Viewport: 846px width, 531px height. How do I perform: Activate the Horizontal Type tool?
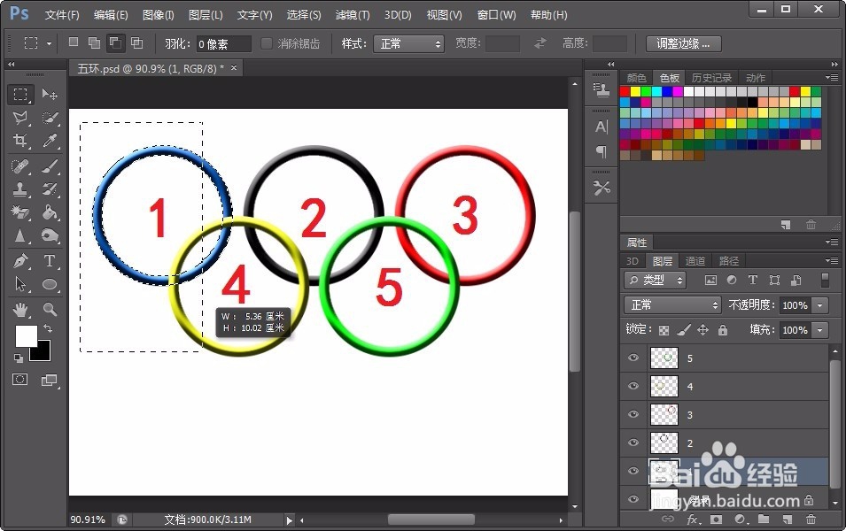coord(50,261)
